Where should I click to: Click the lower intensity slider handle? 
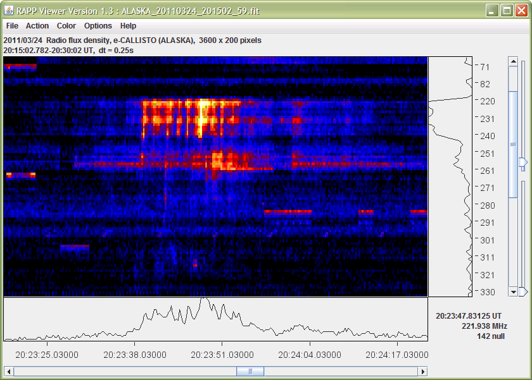524,291
